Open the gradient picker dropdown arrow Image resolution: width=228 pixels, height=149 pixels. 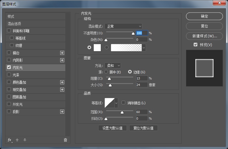tap(144, 47)
